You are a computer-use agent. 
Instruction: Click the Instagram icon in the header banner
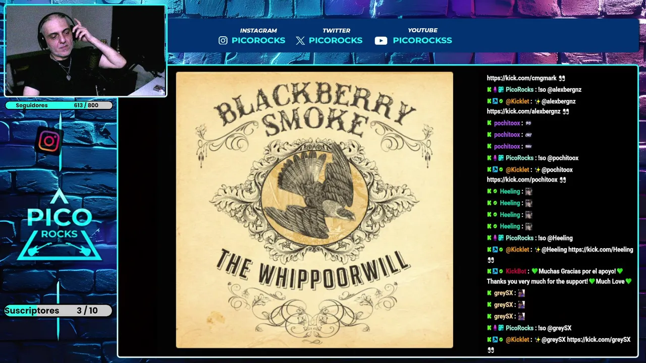tap(223, 40)
